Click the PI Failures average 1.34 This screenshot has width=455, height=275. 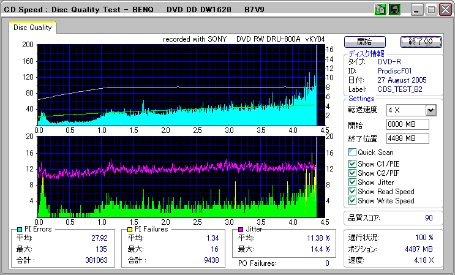tap(212, 238)
